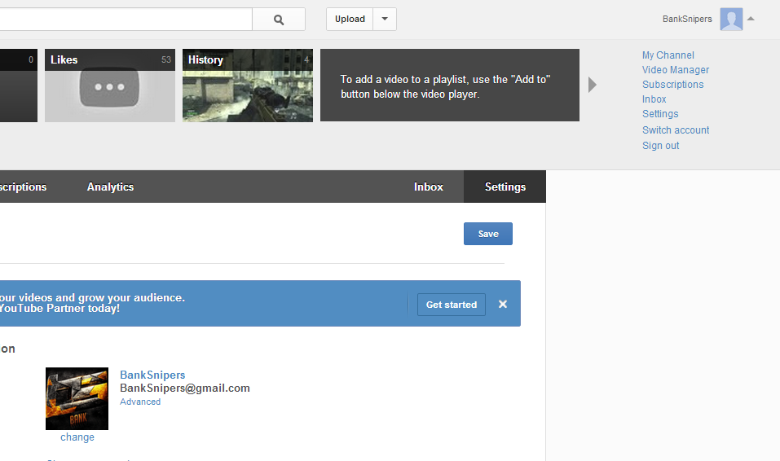780x461 pixels.
Task: Open the History playlist thumbnail
Action: tap(248, 85)
